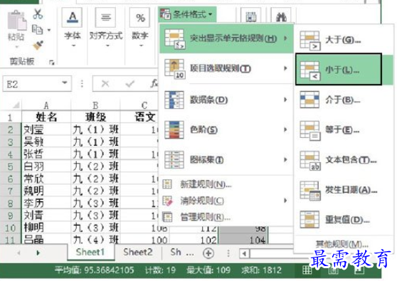
Task: Click the Format Painter brush icon
Action: pyautogui.click(x=38, y=46)
